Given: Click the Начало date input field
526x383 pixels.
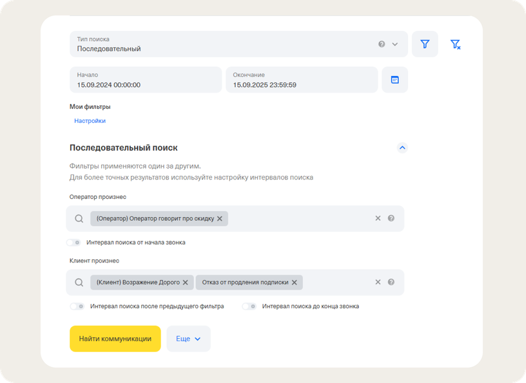Looking at the screenshot, I should click(x=145, y=80).
